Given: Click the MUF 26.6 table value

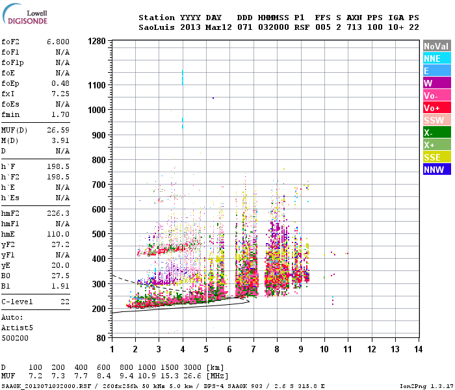Looking at the screenshot, I should coord(192,376).
